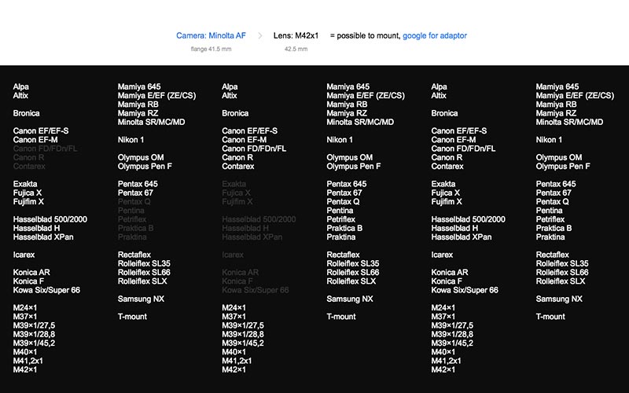629x393 pixels.
Task: Choose the dimmed 'Konica F' entry
Action: pos(237,281)
